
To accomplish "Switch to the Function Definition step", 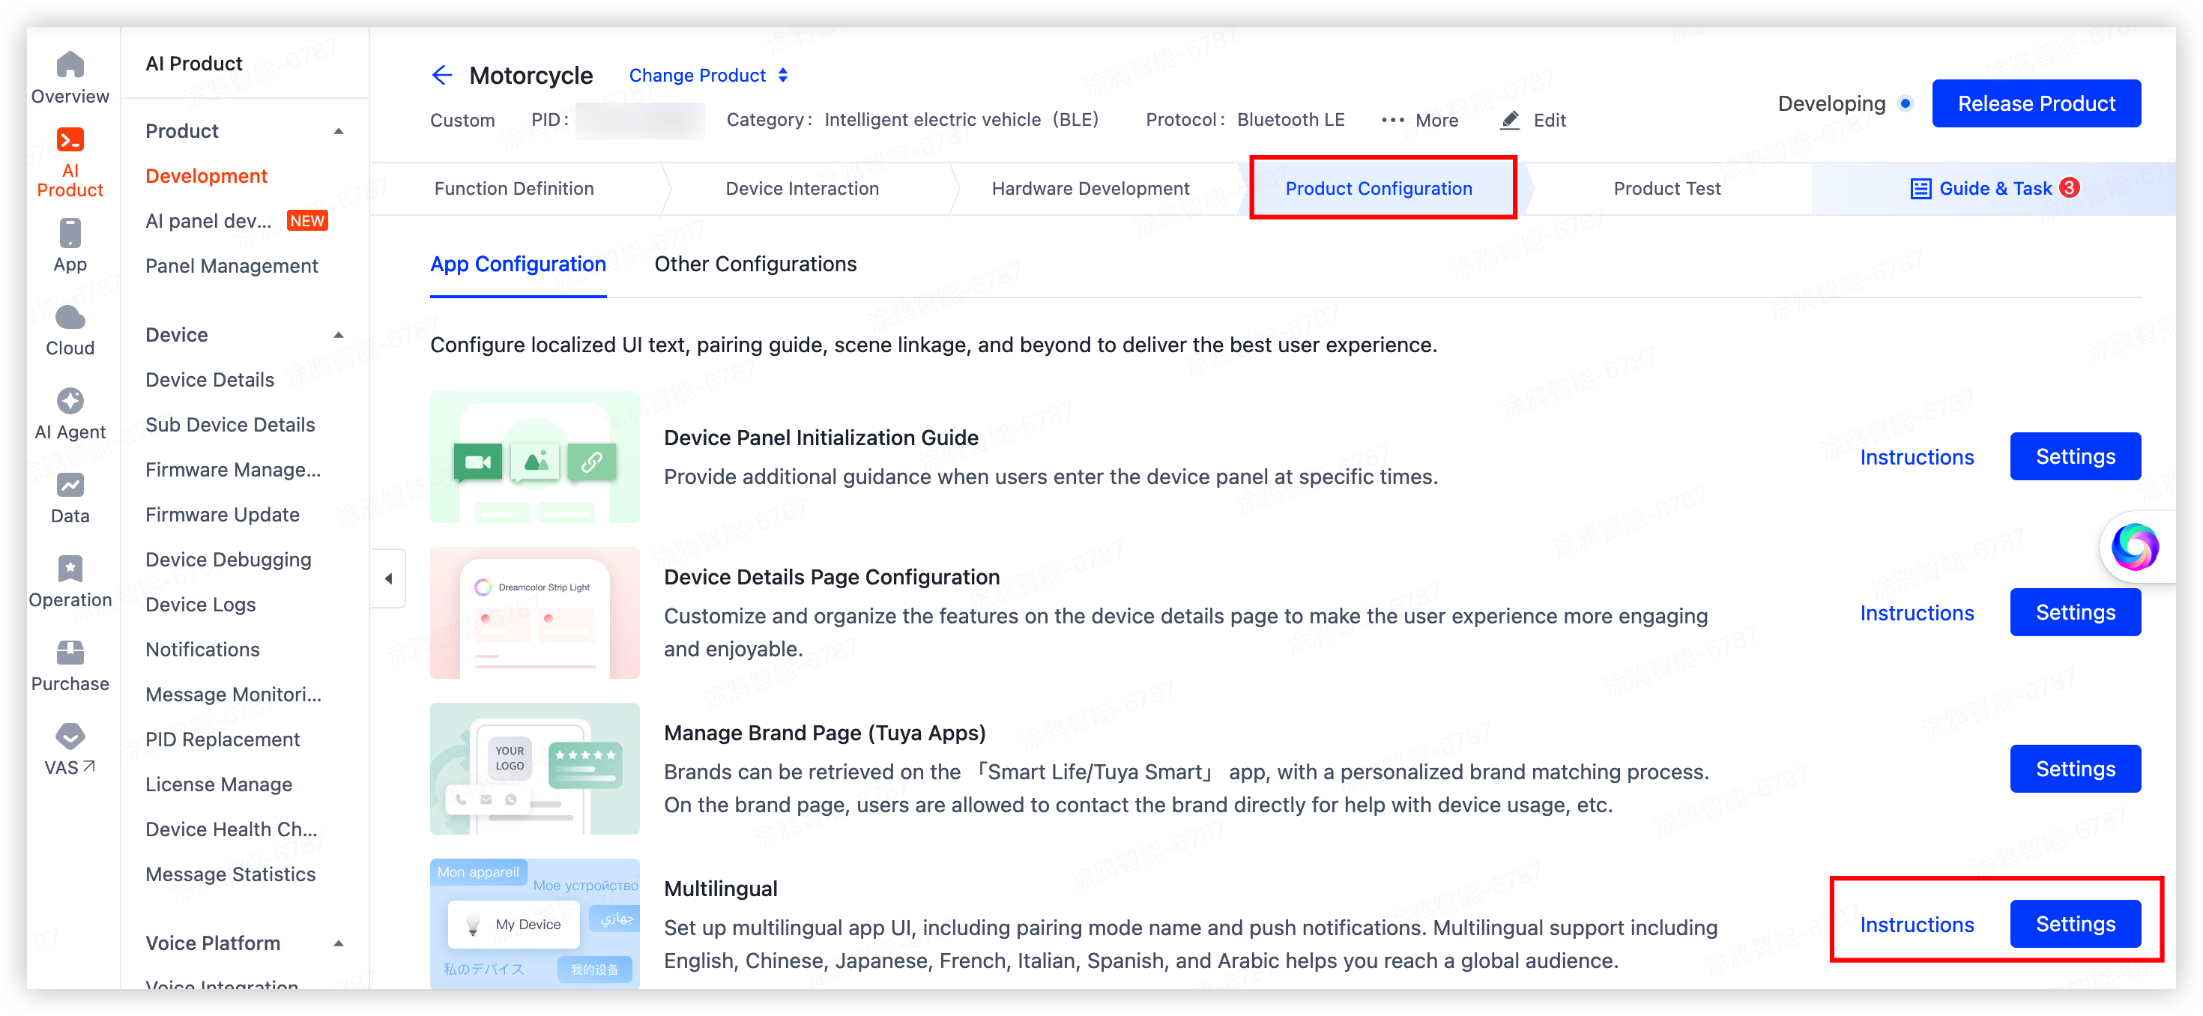I will 514,188.
